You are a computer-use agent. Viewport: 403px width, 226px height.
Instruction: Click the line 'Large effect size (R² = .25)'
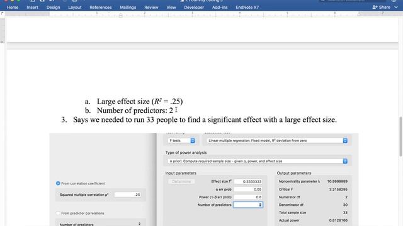point(140,102)
